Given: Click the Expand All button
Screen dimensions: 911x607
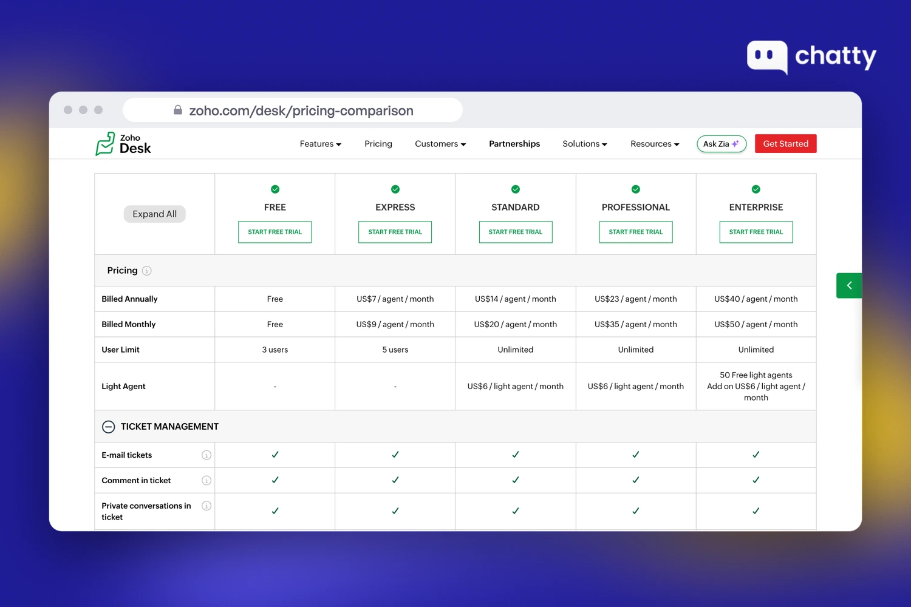Looking at the screenshot, I should [155, 214].
